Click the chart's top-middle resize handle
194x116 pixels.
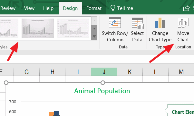click(x=103, y=83)
